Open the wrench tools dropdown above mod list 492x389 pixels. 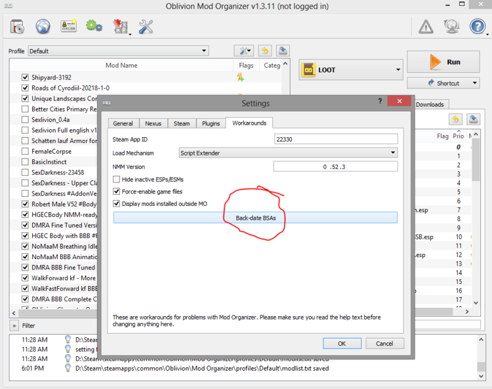(245, 51)
